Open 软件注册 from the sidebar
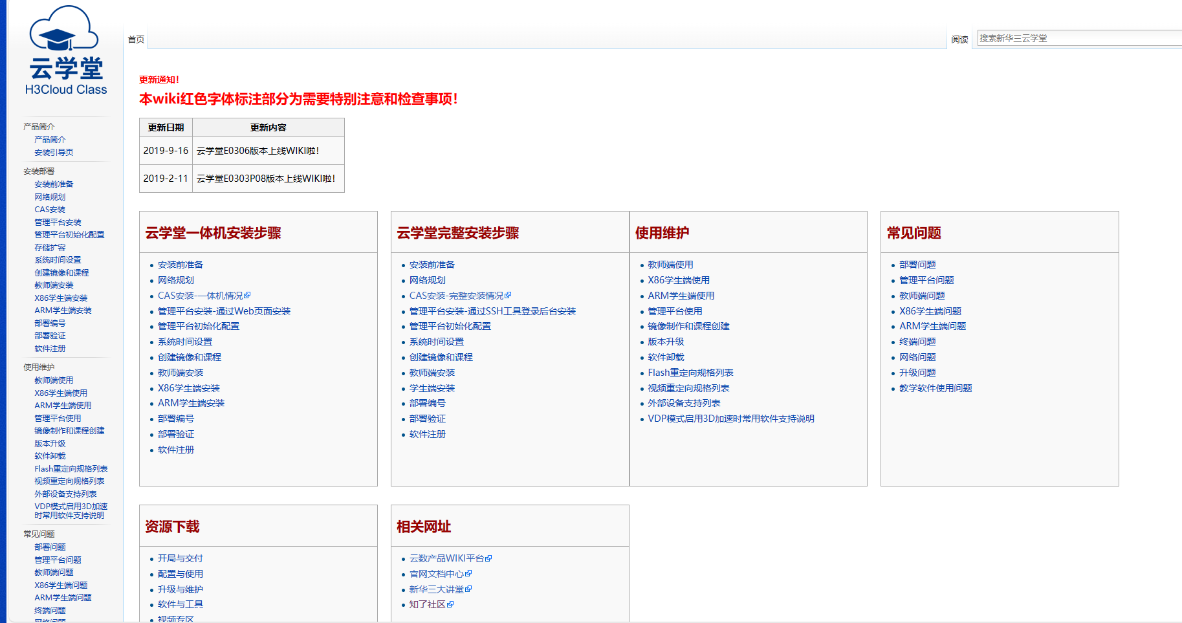The height and width of the screenshot is (623, 1182). [50, 349]
